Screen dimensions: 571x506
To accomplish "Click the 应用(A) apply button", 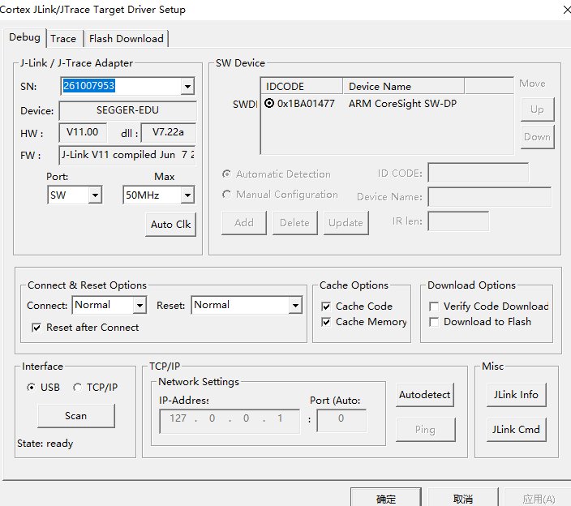I will click(x=539, y=498).
